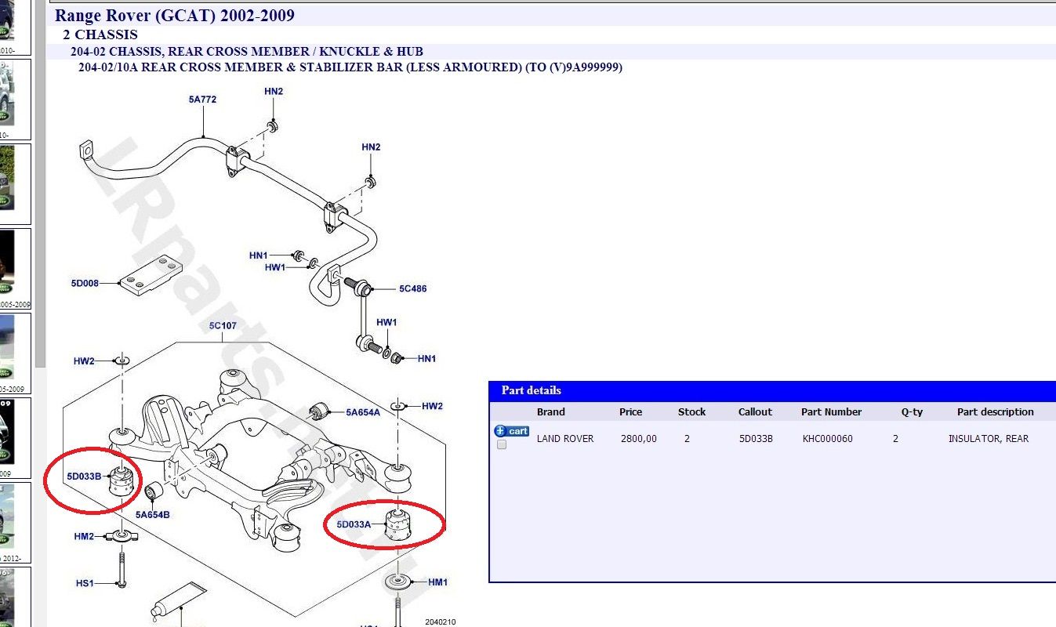Click the Stock column header
Image resolution: width=1056 pixels, height=627 pixels.
point(691,411)
